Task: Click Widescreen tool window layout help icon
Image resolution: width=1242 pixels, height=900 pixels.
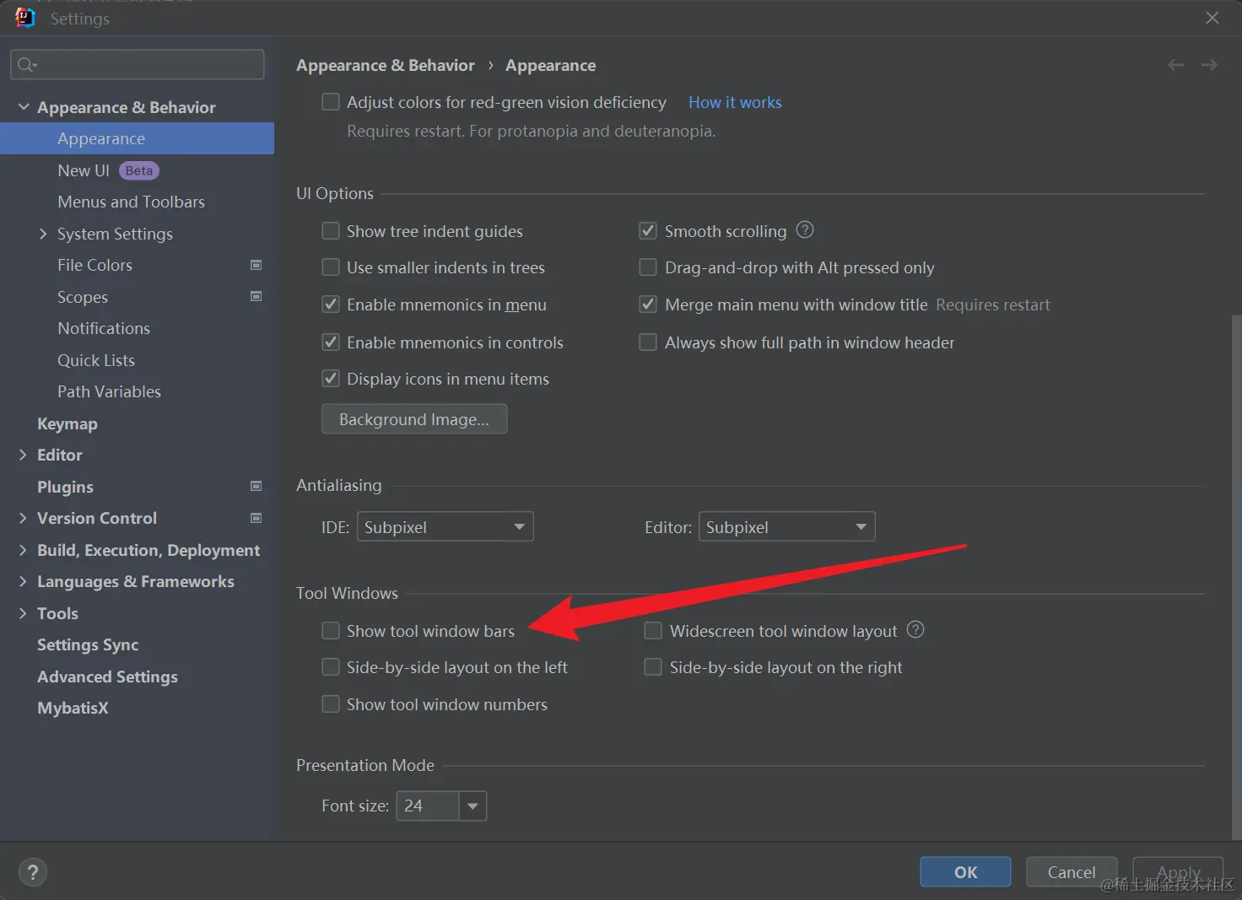Action: coord(915,629)
